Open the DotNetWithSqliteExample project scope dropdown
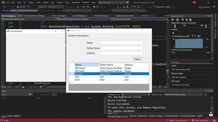This screenshot has height=122, width=218. click(29, 19)
